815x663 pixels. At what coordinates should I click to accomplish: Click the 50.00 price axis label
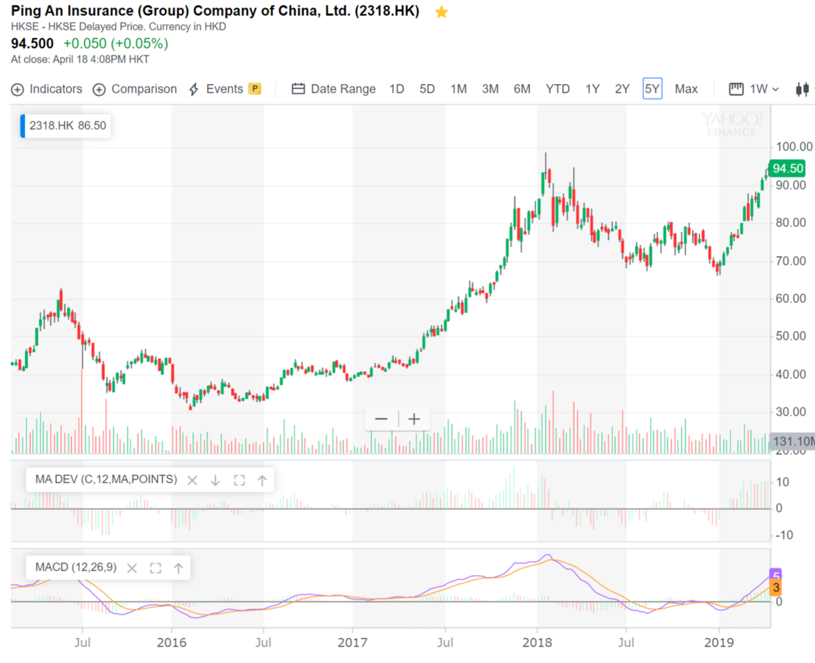[x=791, y=336]
